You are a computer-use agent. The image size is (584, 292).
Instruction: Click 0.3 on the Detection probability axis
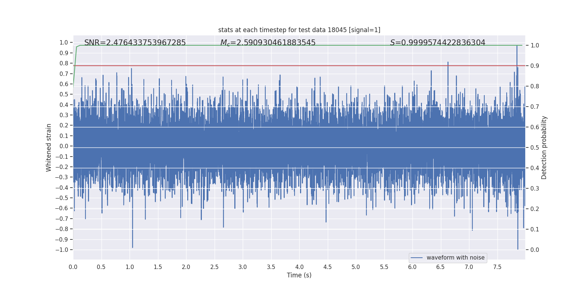535,189
